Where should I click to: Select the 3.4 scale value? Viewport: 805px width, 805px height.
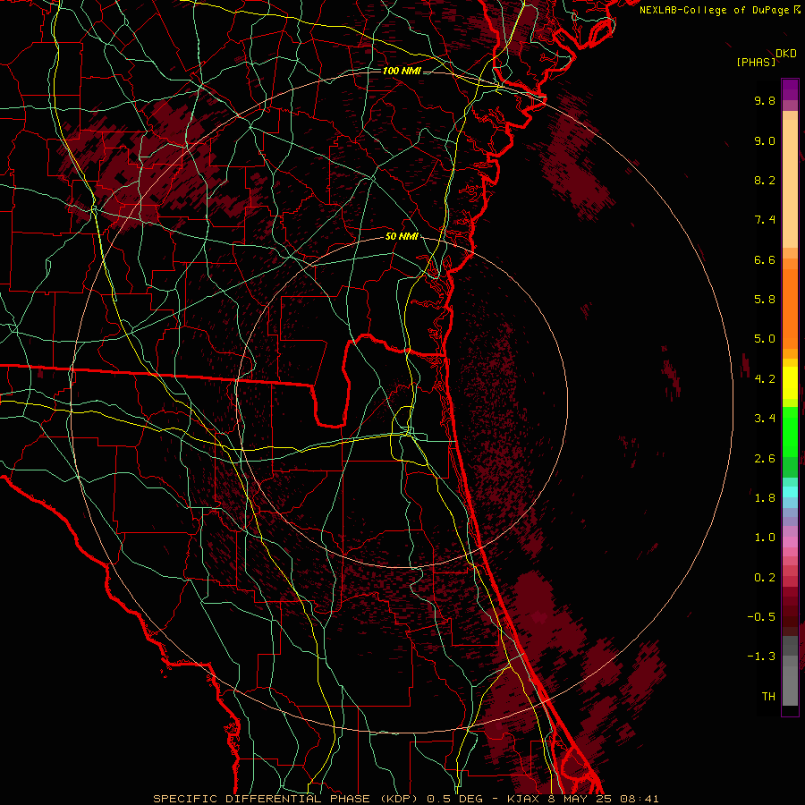click(x=765, y=419)
